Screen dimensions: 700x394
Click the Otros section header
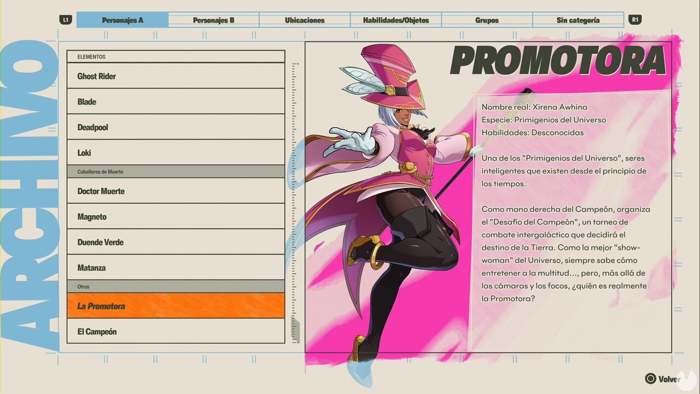point(176,287)
